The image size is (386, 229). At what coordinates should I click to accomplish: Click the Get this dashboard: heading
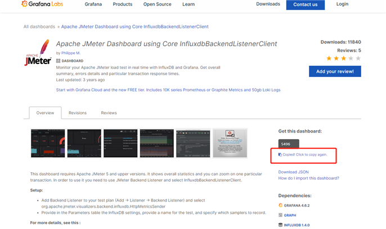(300, 131)
